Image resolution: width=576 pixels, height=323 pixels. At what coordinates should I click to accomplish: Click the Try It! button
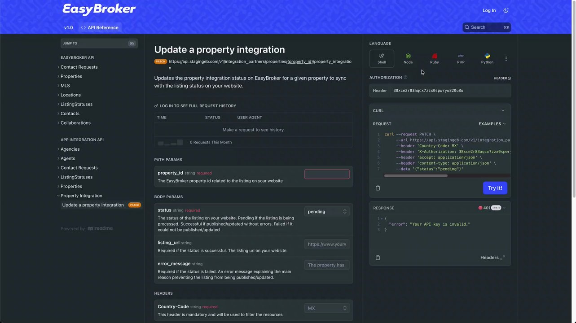[x=495, y=188]
